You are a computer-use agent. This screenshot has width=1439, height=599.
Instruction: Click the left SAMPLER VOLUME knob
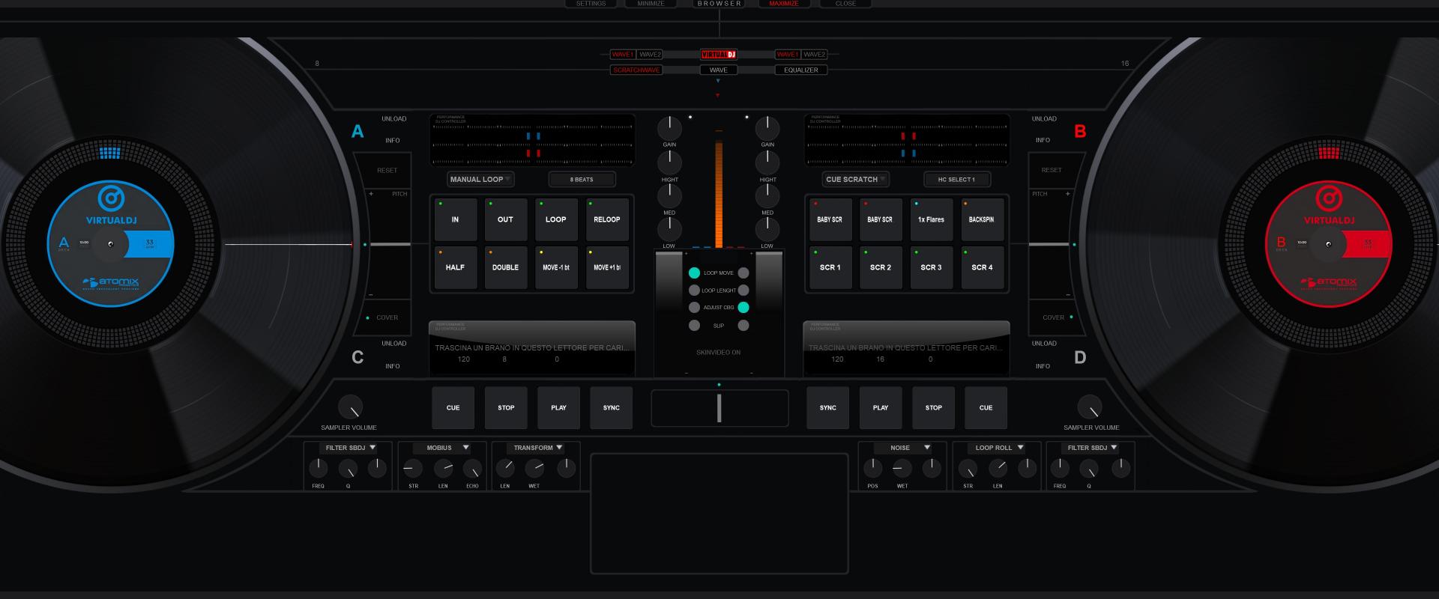coord(350,407)
